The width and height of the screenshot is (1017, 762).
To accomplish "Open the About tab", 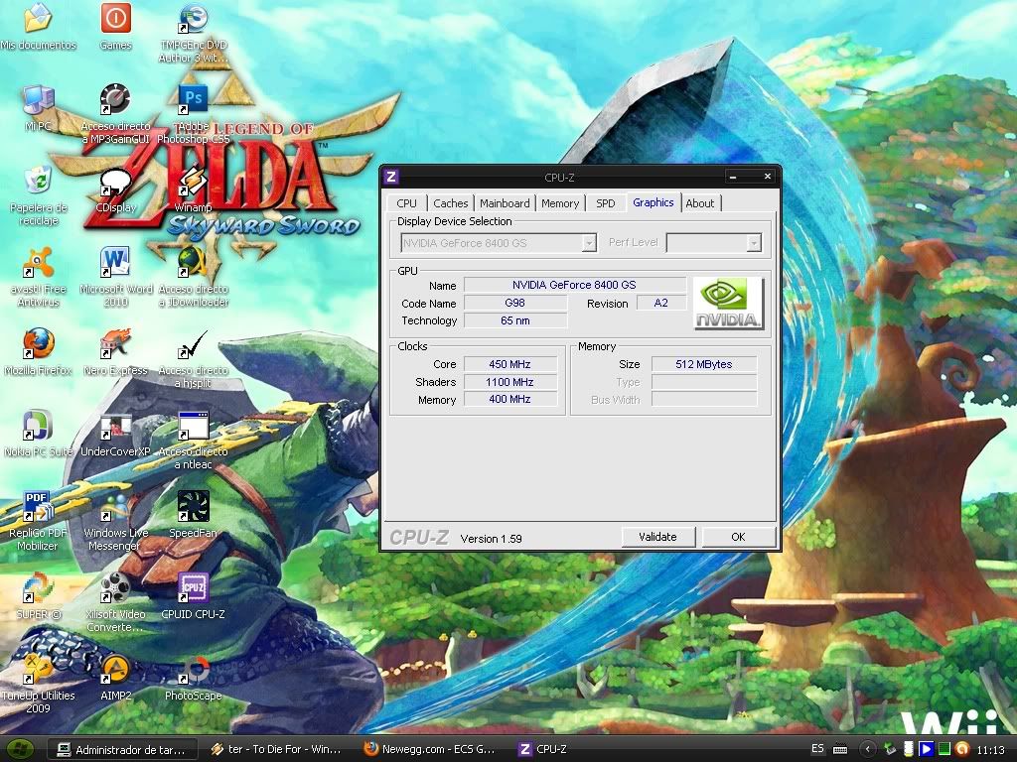I will tap(700, 202).
